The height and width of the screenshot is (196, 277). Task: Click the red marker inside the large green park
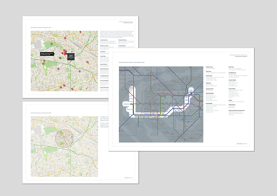51,44
